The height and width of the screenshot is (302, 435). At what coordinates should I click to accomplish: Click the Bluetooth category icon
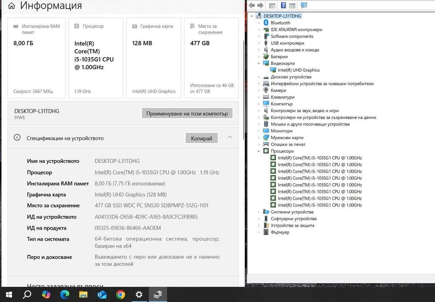266,23
